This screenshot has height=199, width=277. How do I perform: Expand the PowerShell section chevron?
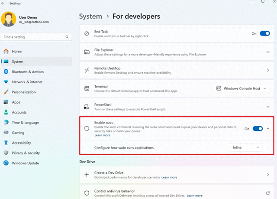click(268, 107)
